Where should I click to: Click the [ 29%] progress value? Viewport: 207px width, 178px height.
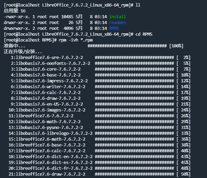(183, 121)
